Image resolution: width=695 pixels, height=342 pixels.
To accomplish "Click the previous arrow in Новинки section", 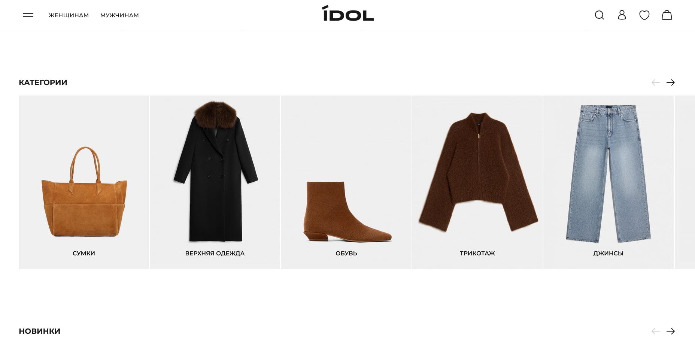I will point(656,331).
